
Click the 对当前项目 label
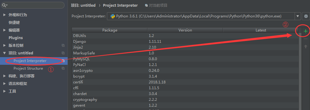[158, 5]
